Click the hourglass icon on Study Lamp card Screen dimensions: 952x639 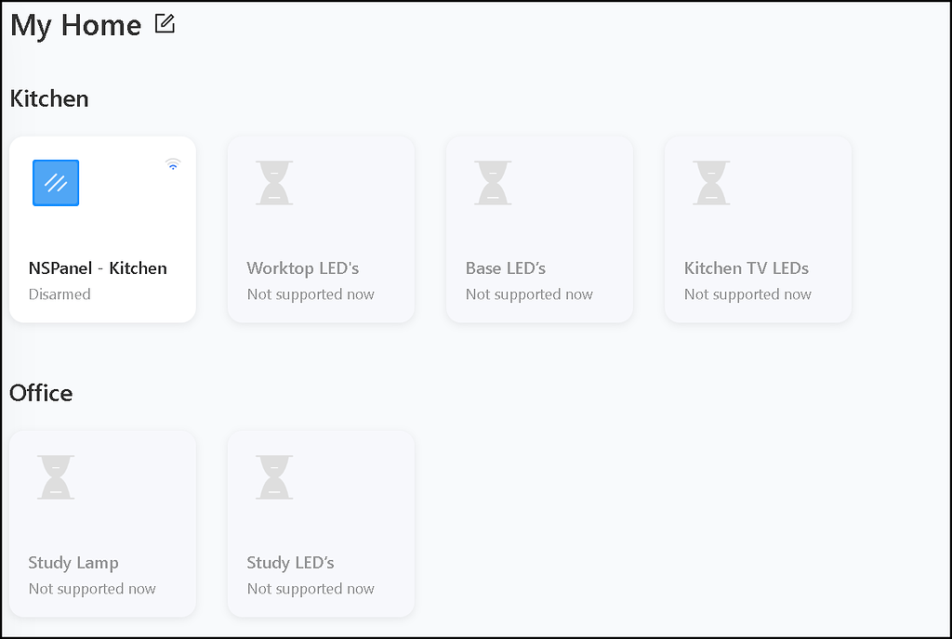tap(56, 477)
